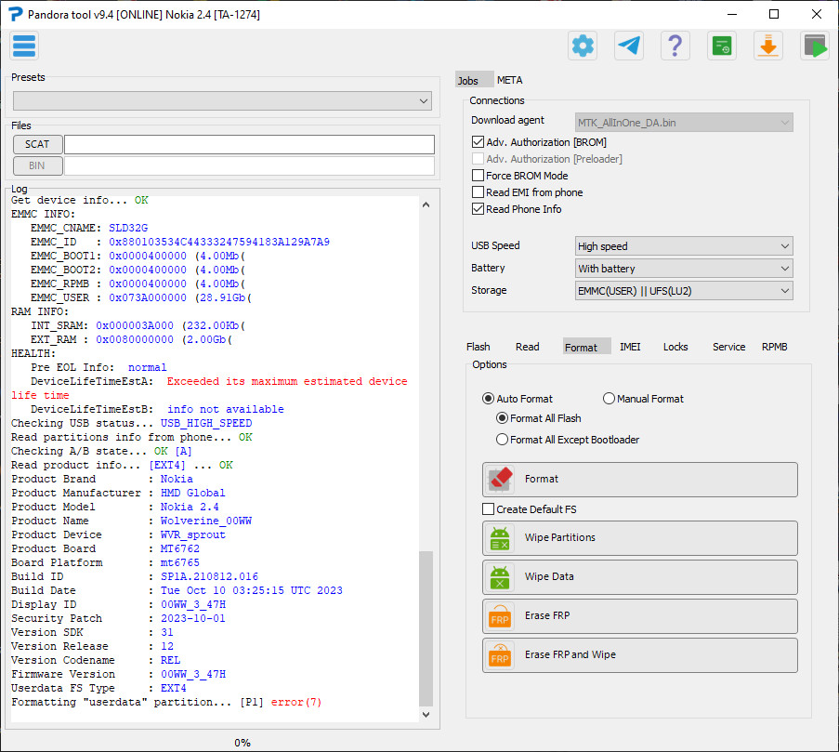Open the Locks tab
The height and width of the screenshot is (752, 839).
(675, 347)
